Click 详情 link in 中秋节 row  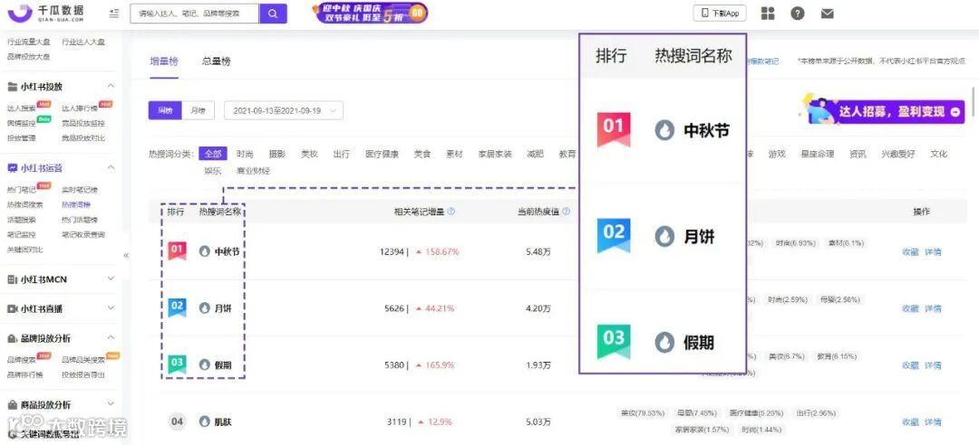pyautogui.click(x=933, y=251)
